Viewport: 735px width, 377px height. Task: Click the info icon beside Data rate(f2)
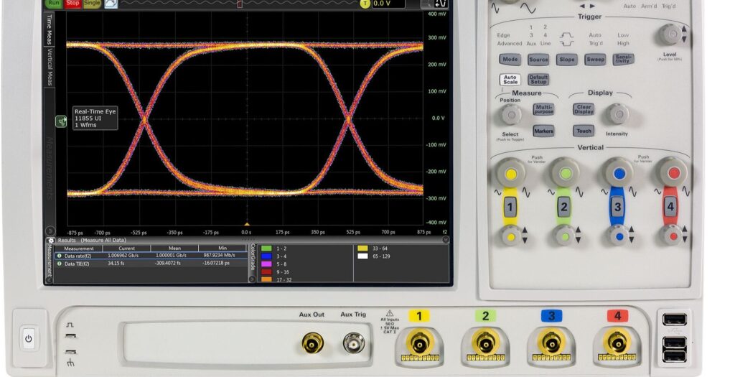click(x=59, y=256)
